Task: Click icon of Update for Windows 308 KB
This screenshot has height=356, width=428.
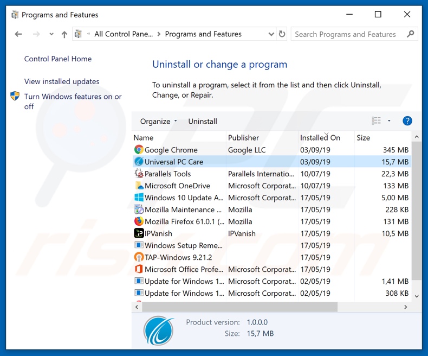Action: (139, 293)
